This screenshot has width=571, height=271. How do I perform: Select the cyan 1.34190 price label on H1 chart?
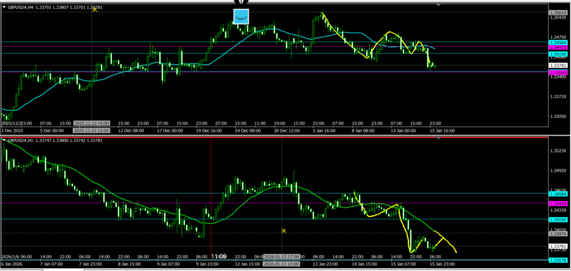click(558, 220)
